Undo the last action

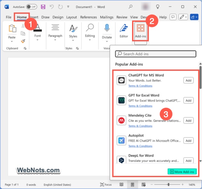pos(52,7)
